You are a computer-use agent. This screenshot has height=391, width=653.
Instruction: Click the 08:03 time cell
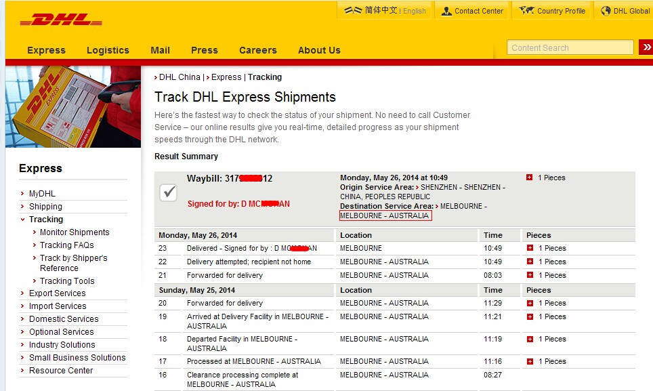[x=492, y=275]
